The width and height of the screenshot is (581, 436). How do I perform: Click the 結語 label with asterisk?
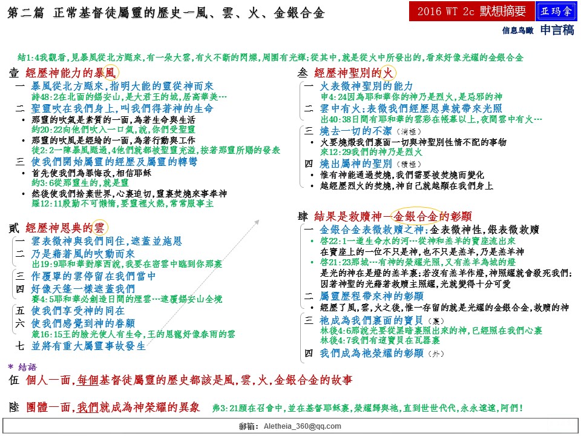tap(23, 367)
